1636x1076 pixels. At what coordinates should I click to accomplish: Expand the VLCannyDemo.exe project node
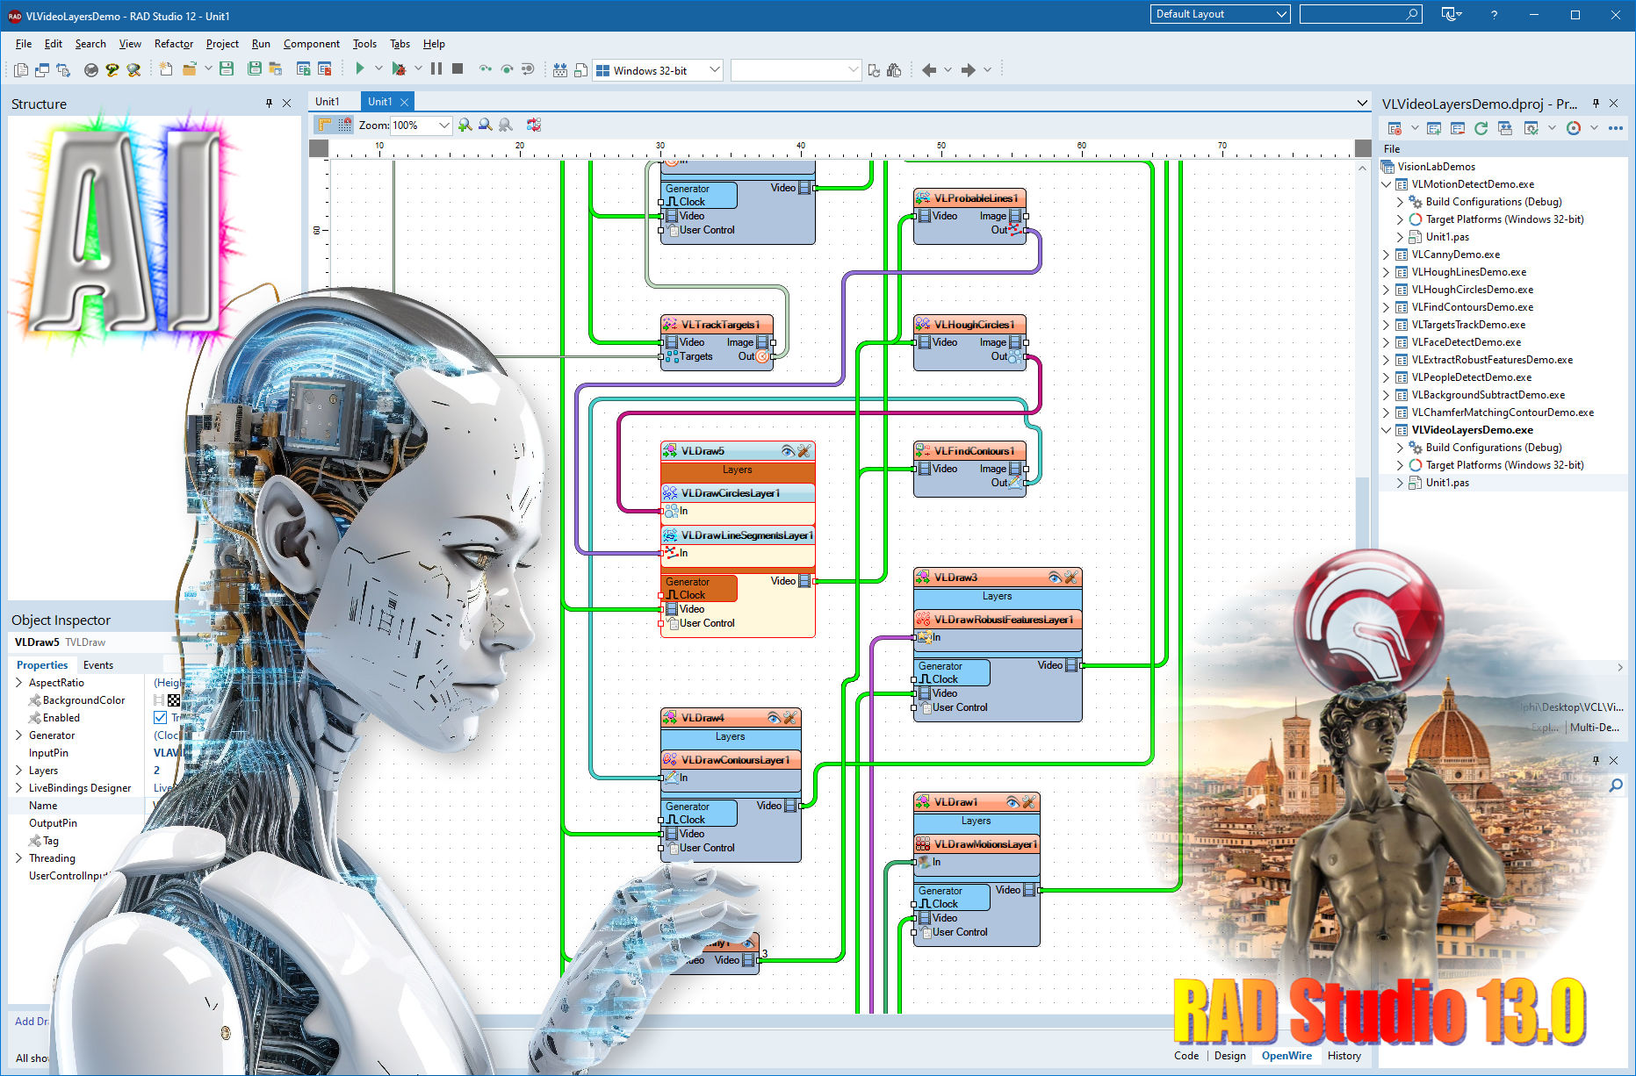[1387, 255]
